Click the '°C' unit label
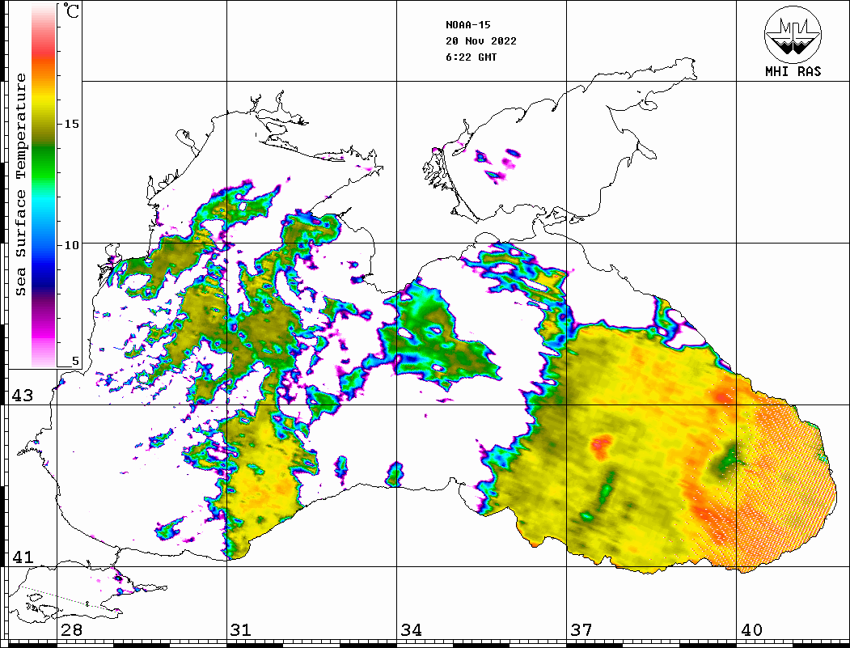Viewport: 850px width, 648px height. coord(71,11)
